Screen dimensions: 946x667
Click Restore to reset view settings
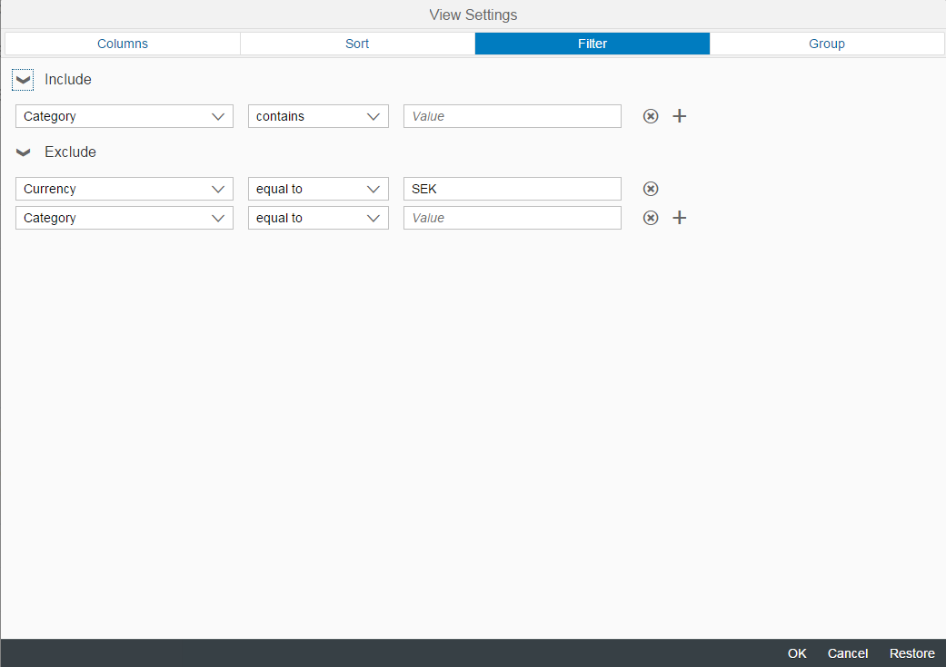(911, 653)
